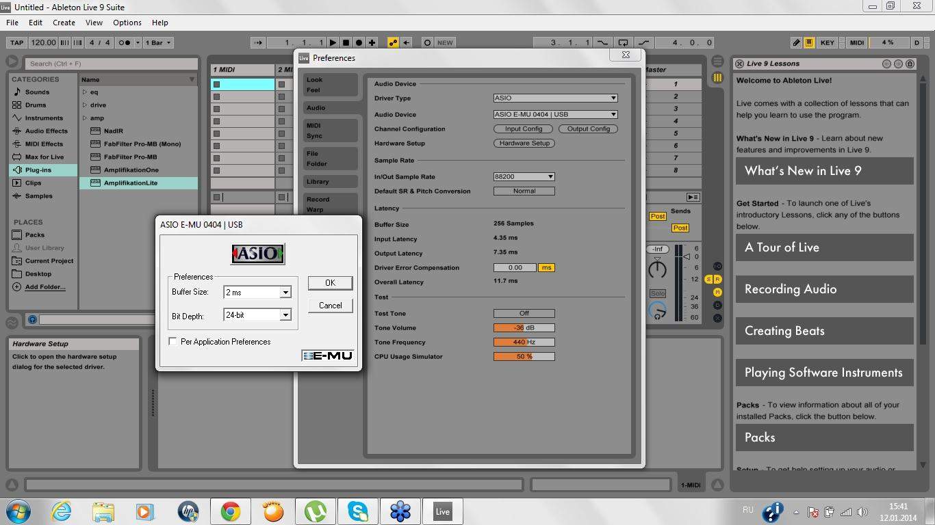Expand the drive folder
Image resolution: width=935 pixels, height=525 pixels.
pos(85,105)
